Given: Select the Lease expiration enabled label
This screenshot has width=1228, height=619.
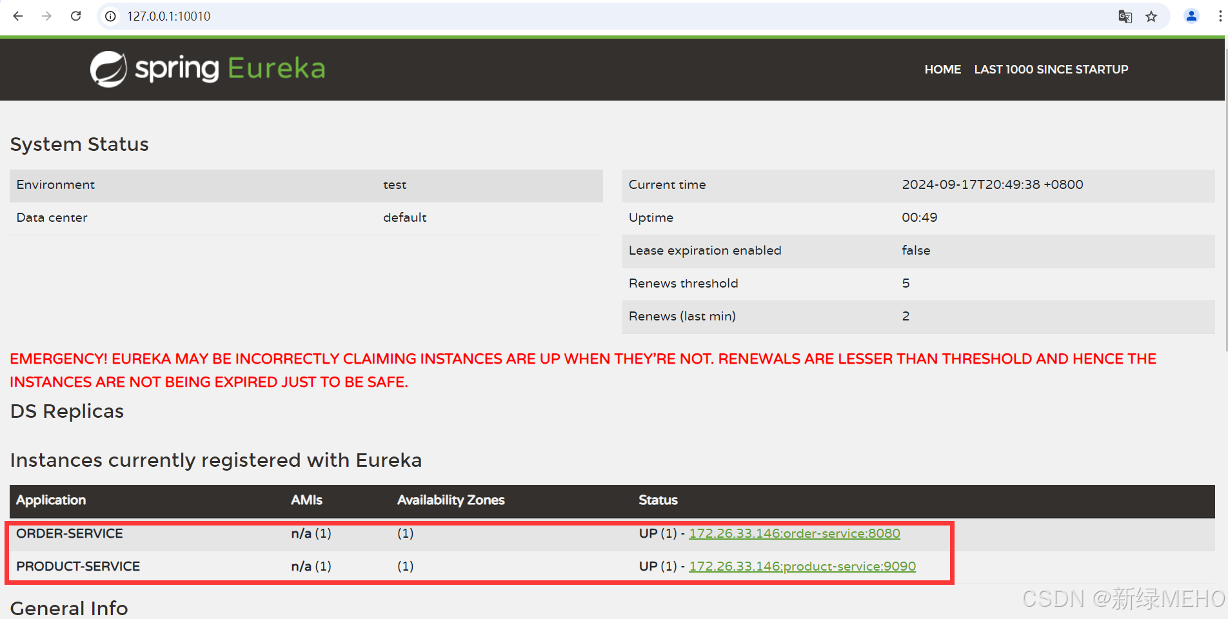Looking at the screenshot, I should click(x=705, y=250).
